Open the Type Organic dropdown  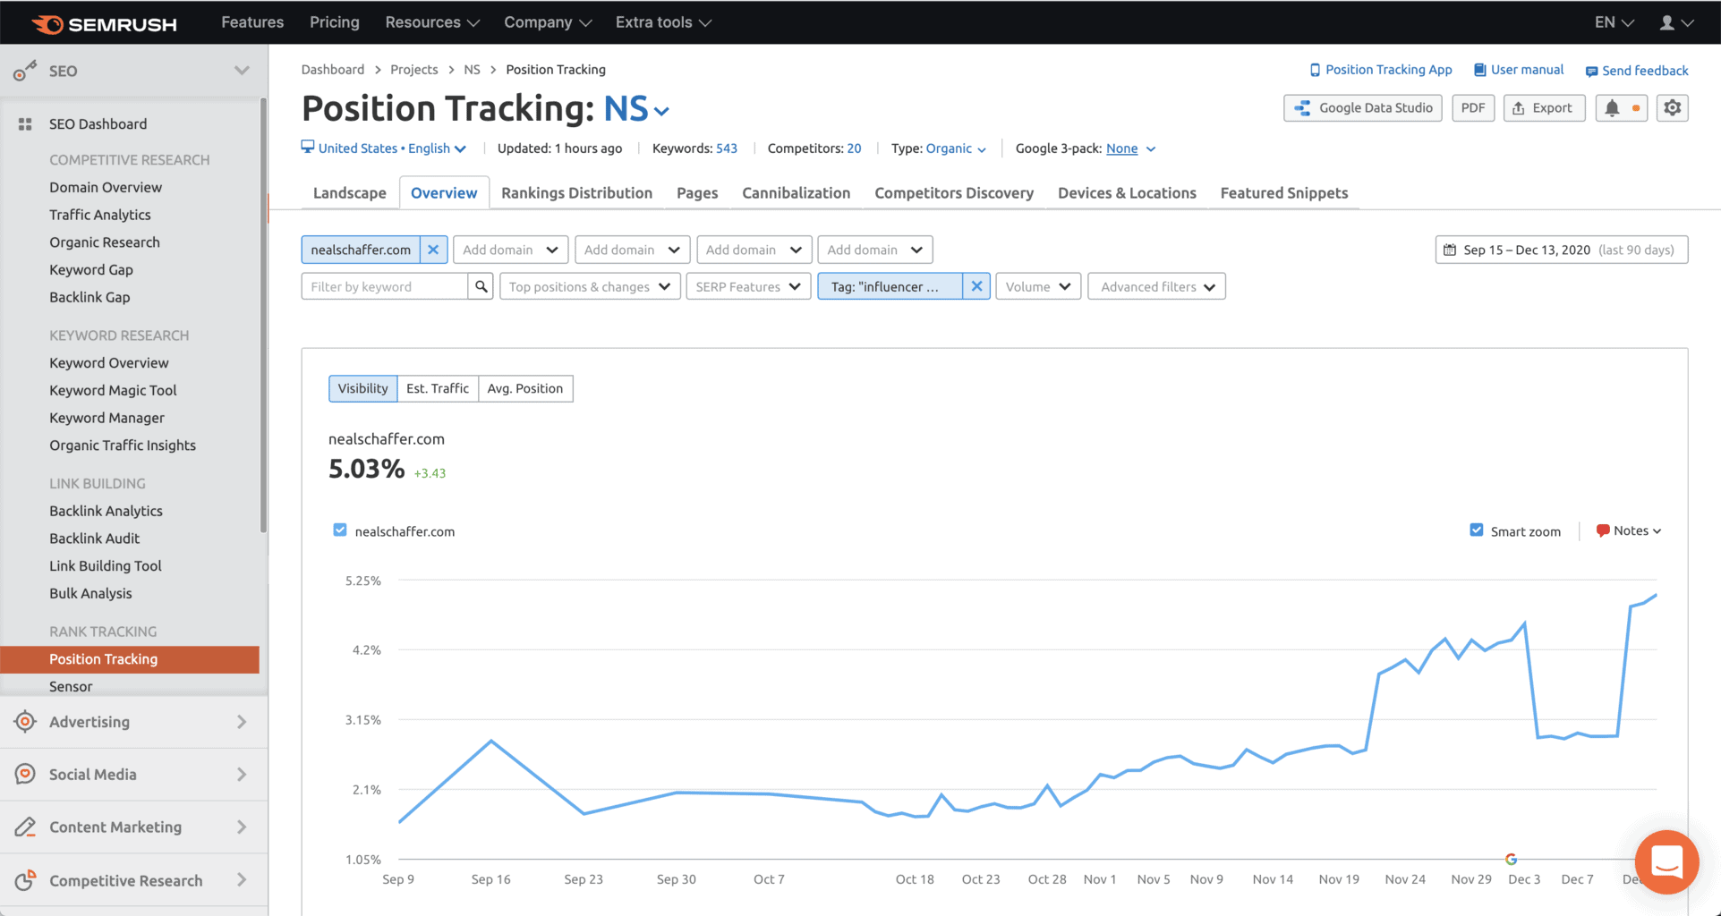click(956, 148)
